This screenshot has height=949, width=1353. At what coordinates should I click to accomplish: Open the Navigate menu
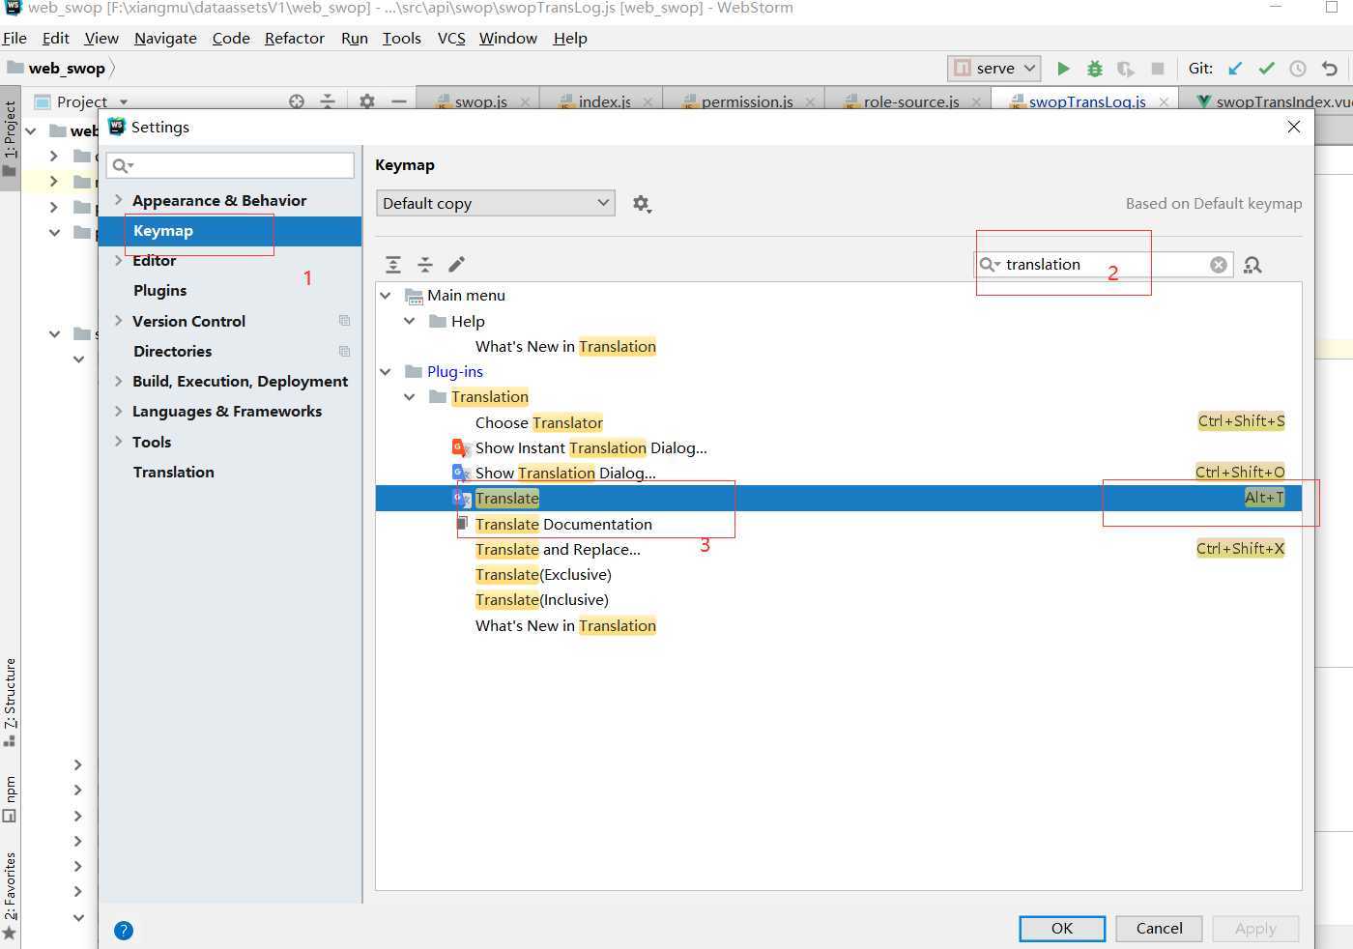[x=165, y=38]
